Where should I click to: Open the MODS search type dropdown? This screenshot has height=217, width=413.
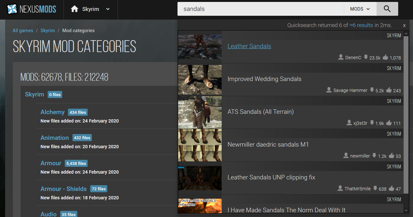(360, 9)
